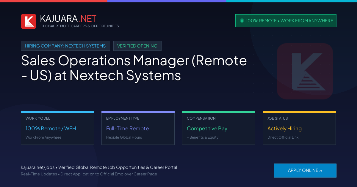
Task: Click the Competitive Pay value
Action: point(207,129)
